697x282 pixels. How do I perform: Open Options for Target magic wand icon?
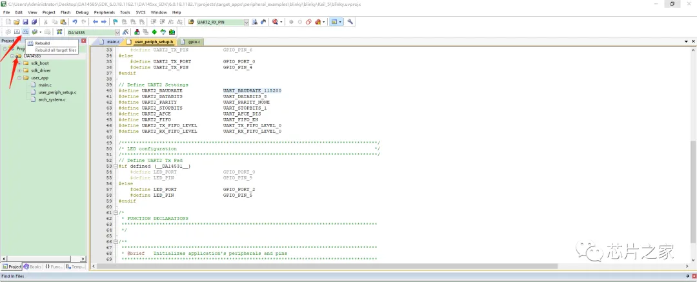click(126, 32)
